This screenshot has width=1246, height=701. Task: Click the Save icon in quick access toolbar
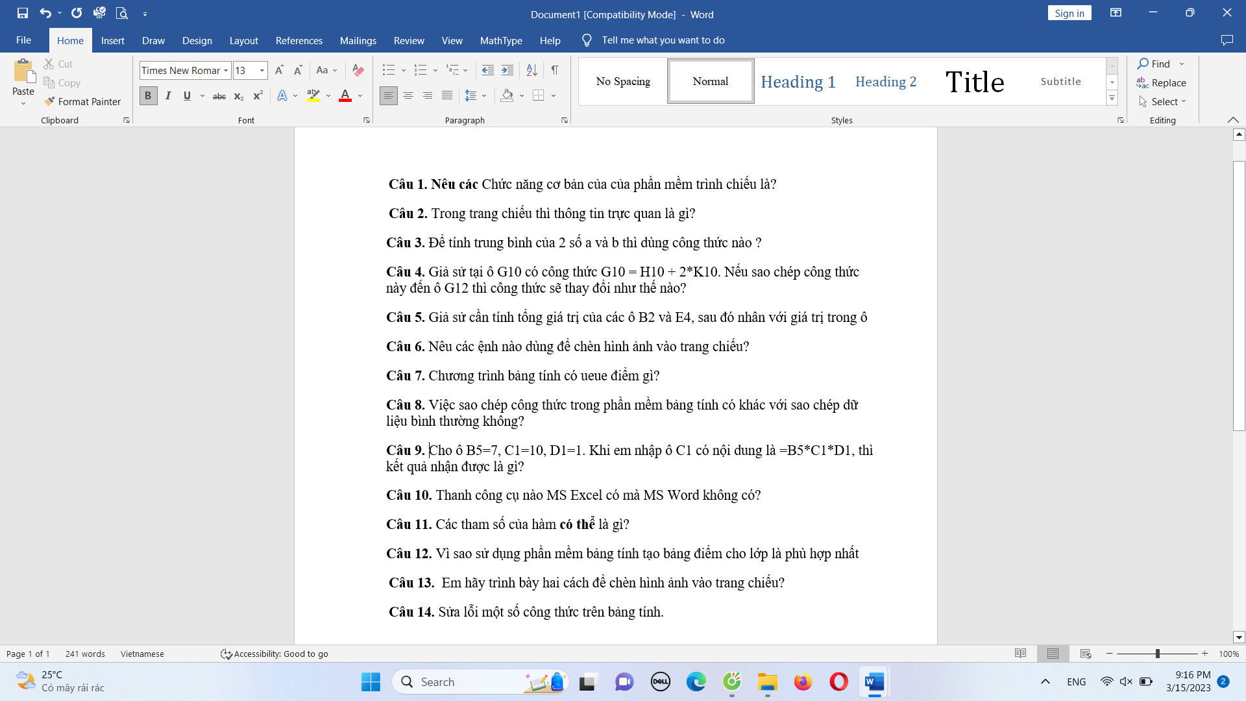point(22,13)
